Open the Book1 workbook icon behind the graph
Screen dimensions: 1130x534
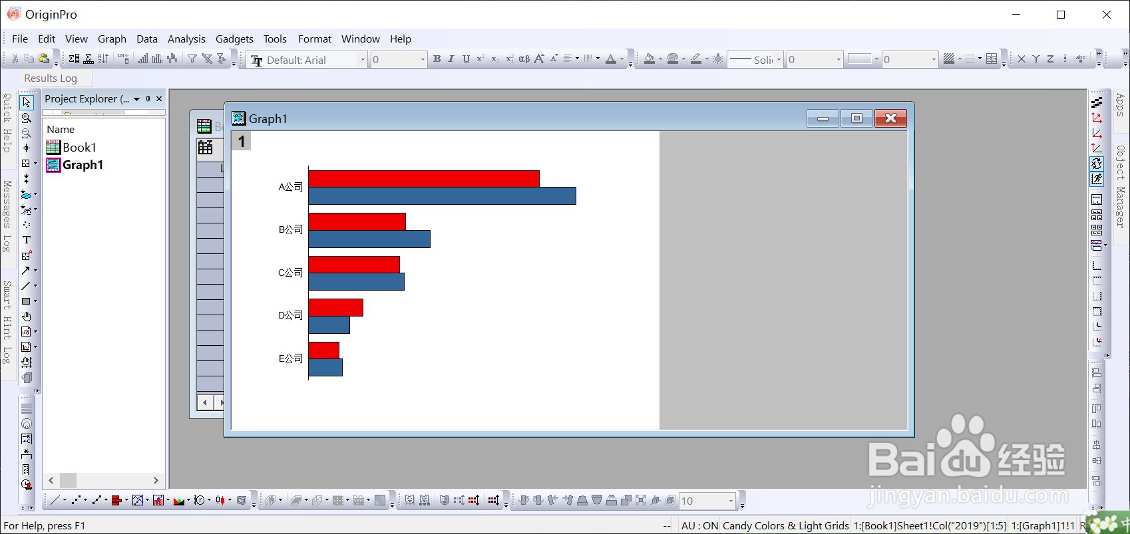coord(204,126)
